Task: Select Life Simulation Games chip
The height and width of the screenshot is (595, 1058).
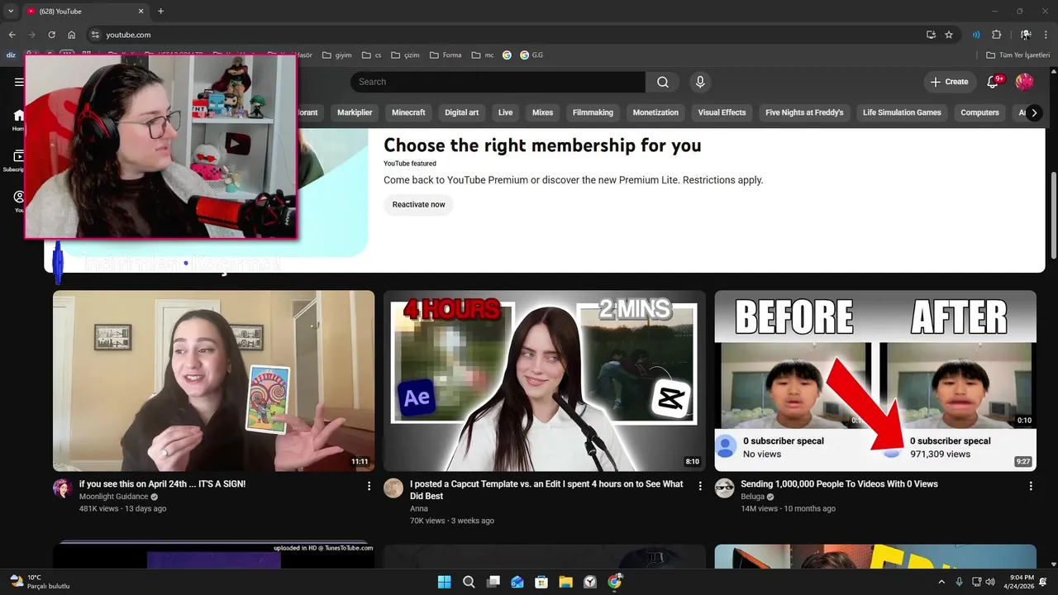Action: tap(902, 112)
